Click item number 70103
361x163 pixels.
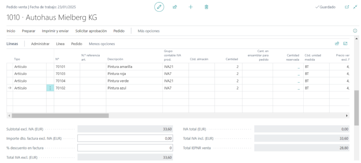[x=61, y=74]
